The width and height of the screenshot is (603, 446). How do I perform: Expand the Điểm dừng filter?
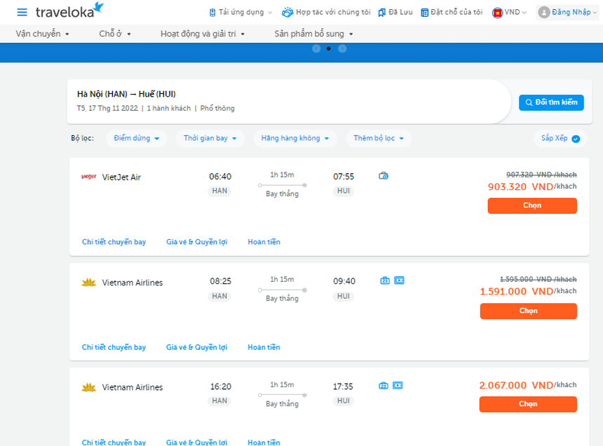click(137, 138)
